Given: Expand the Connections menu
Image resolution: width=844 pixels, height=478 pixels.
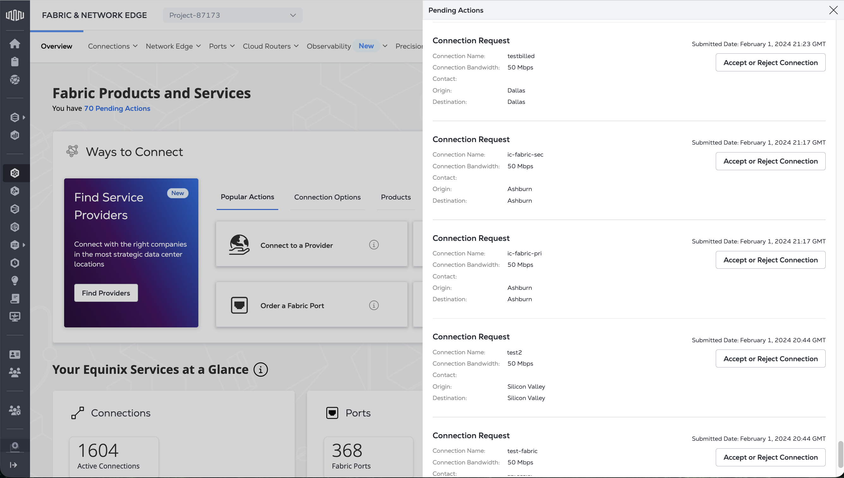Looking at the screenshot, I should pyautogui.click(x=113, y=46).
